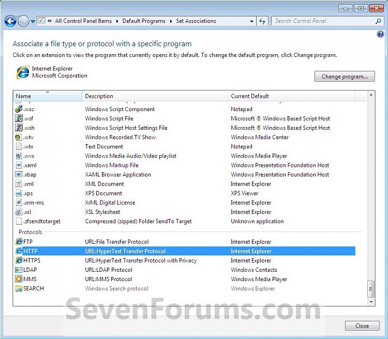Click 'URL:File Transfer Protocol' description
The image size is (388, 339).
[x=117, y=241]
